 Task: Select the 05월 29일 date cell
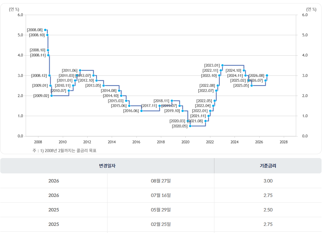pos(161,210)
